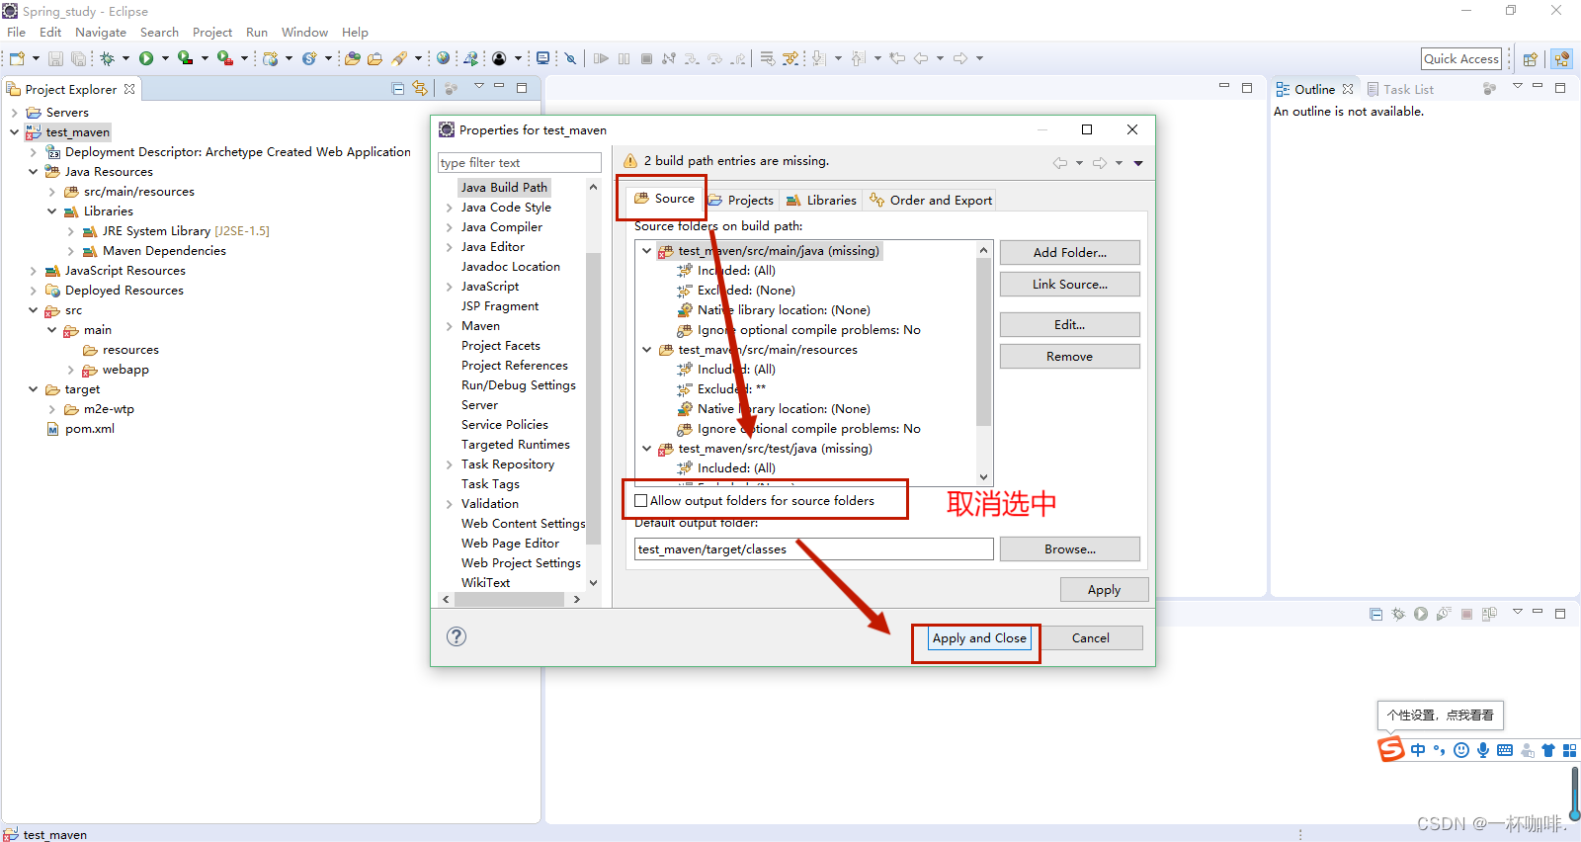Click the Add Folder... button

[1070, 253]
